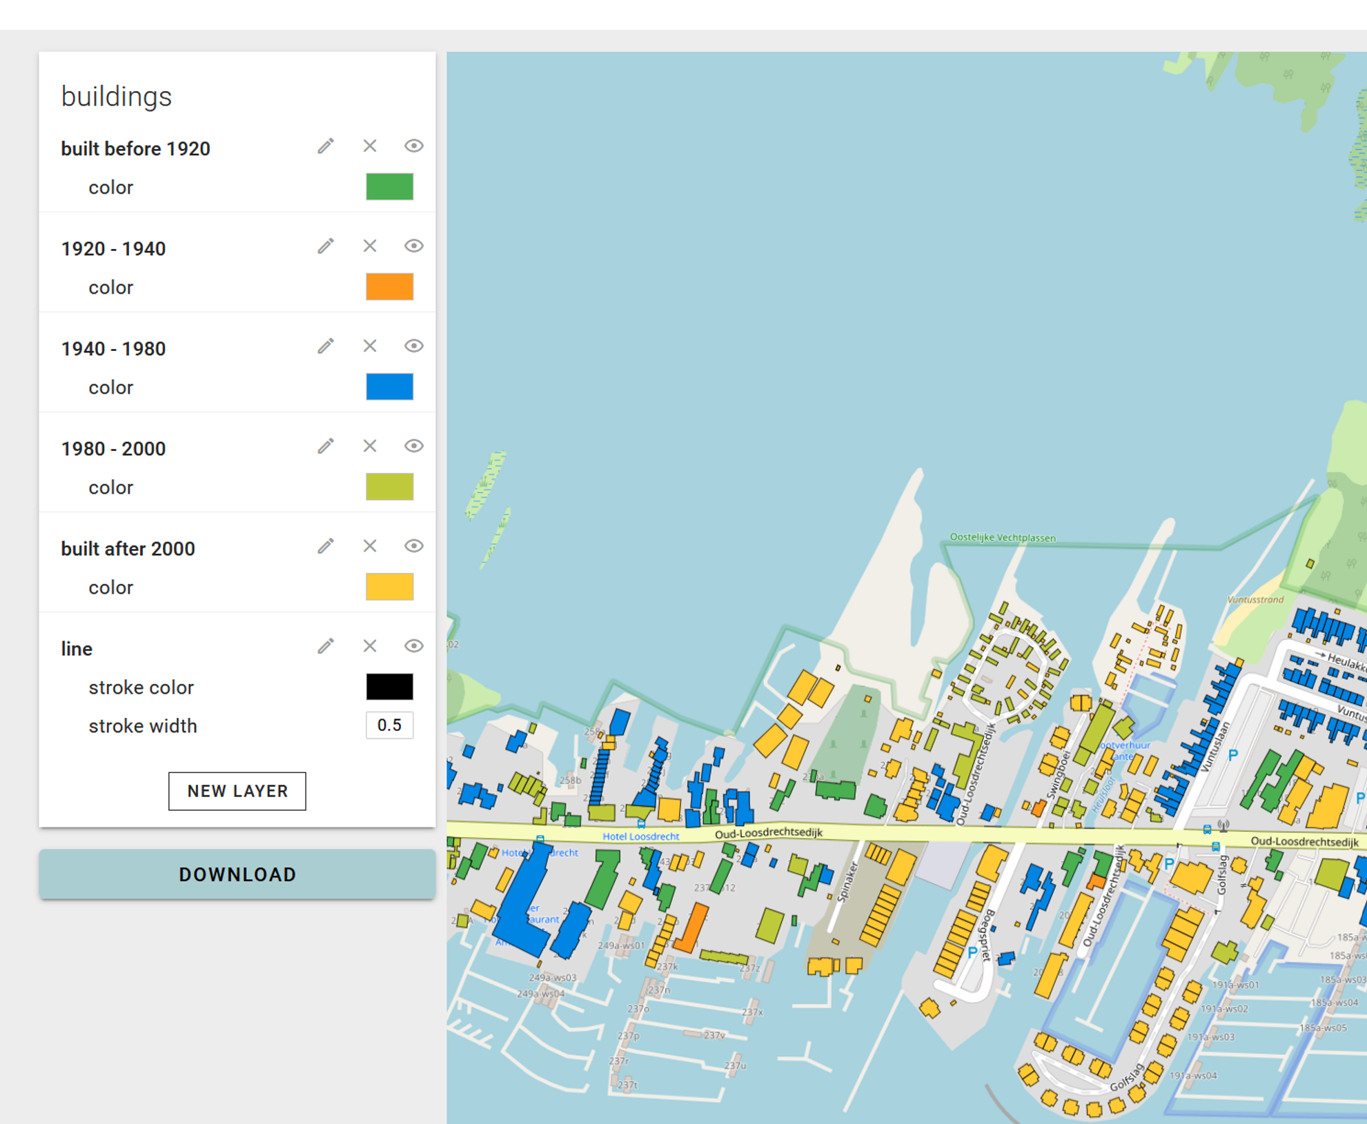This screenshot has width=1367, height=1124.
Task: Hide the '1980 - 2000' layer
Action: click(x=413, y=446)
